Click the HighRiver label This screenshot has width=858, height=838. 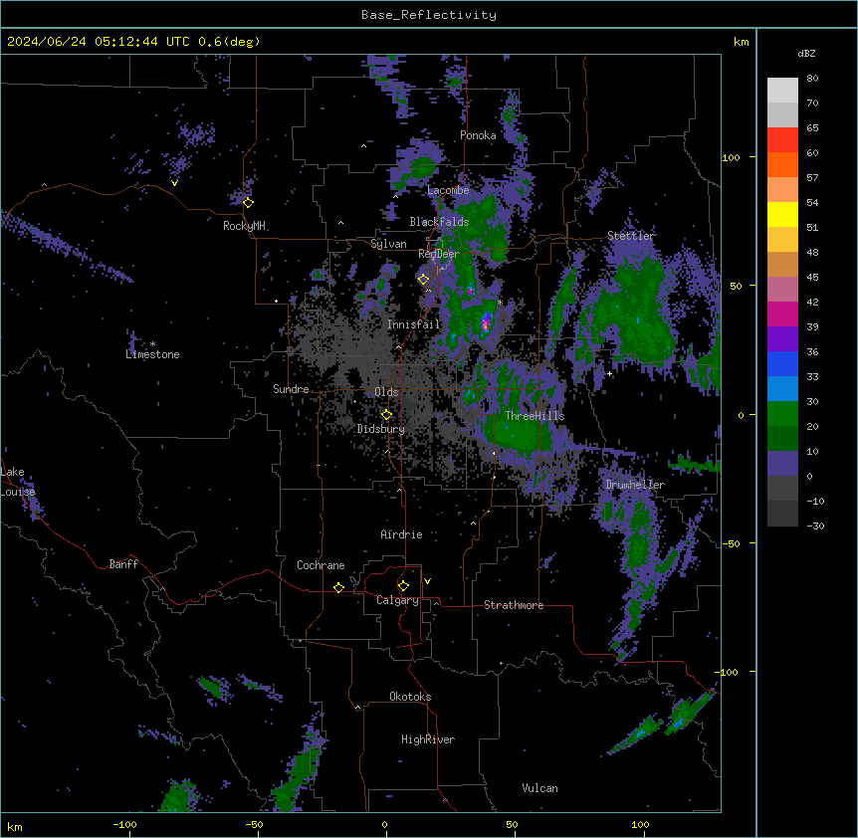pyautogui.click(x=428, y=739)
